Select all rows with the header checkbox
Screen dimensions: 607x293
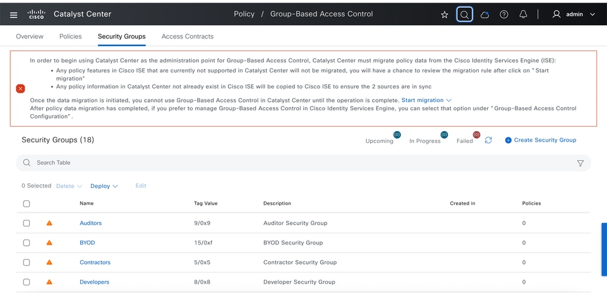point(27,204)
